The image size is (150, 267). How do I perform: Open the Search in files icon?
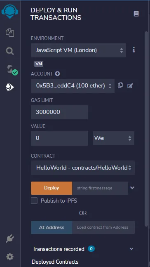click(x=10, y=51)
